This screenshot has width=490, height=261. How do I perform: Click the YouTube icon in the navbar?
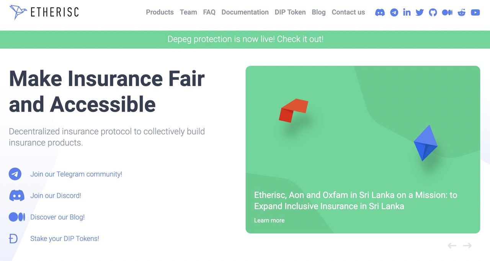(475, 12)
